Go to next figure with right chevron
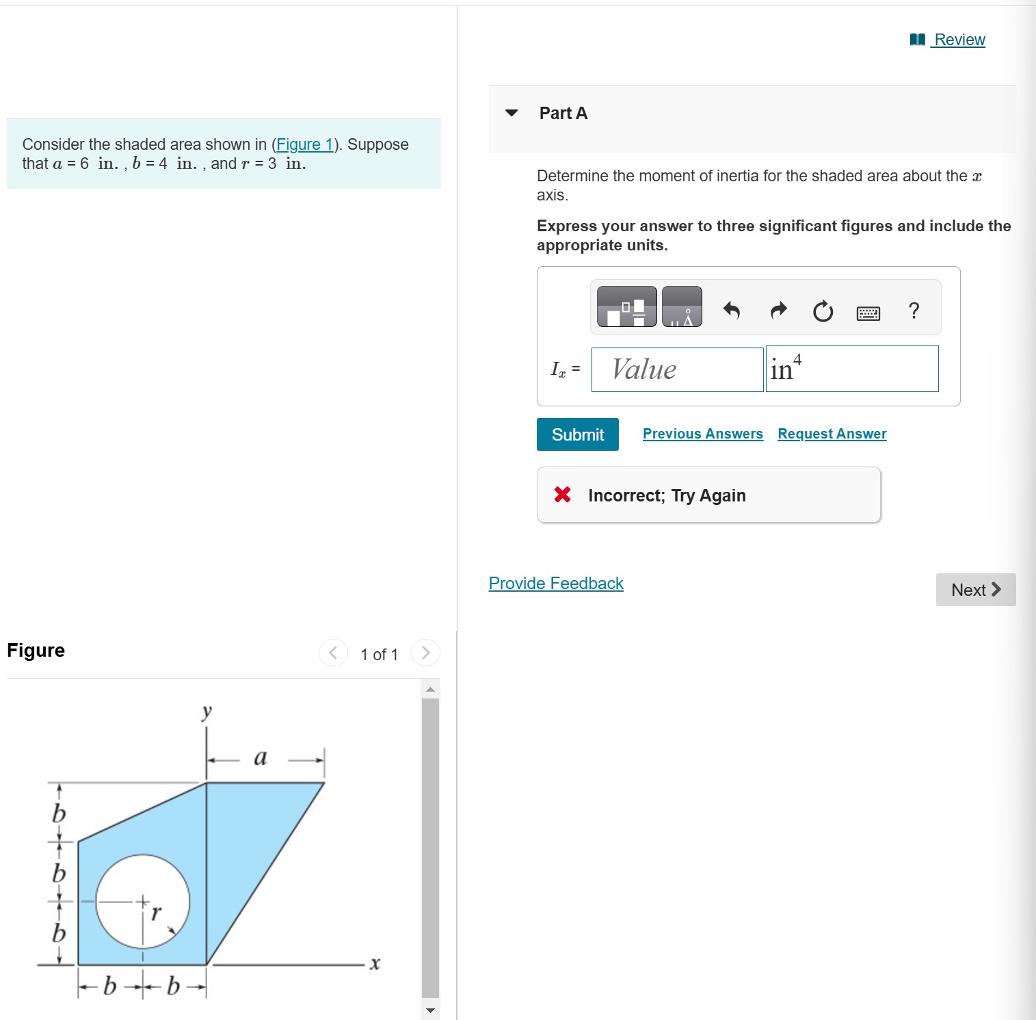Image resolution: width=1036 pixels, height=1020 pixels. 425,653
